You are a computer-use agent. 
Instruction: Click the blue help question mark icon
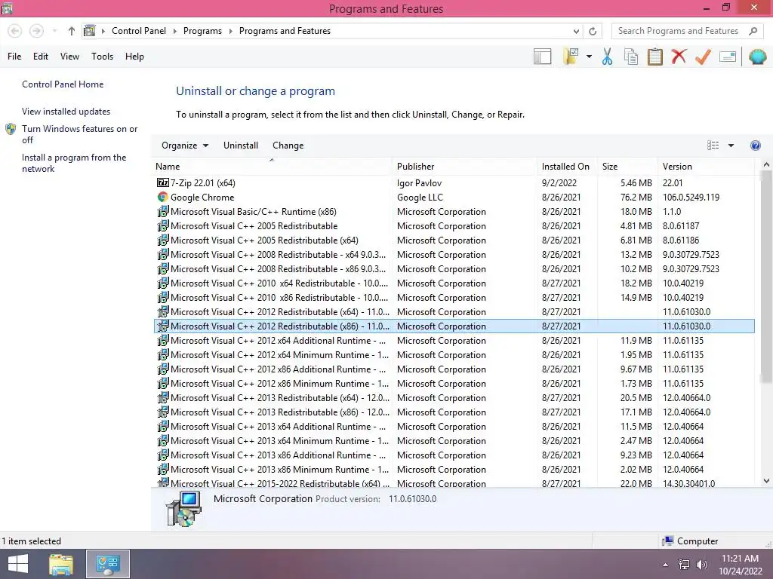pos(755,146)
